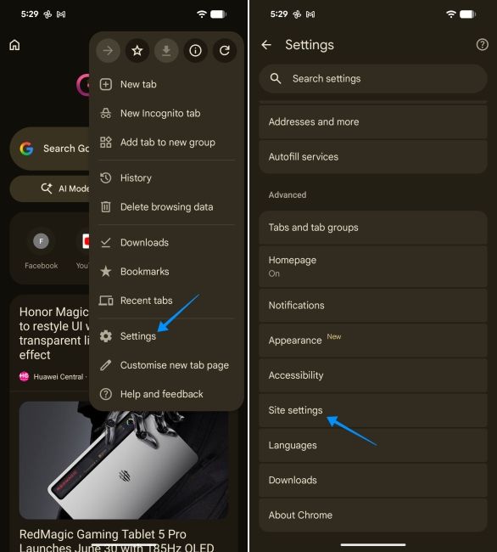Select Customise new tab page

(x=166, y=365)
